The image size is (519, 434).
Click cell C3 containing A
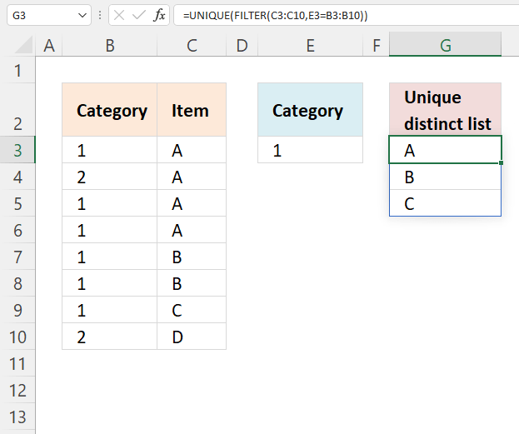point(192,150)
